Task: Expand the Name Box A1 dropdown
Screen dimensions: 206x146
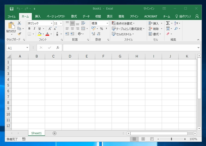Action: point(27,48)
